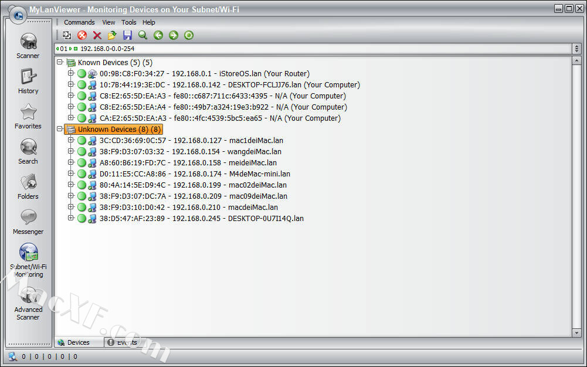587x367 pixels.
Task: Collapse the Known Devices group
Action: point(60,62)
